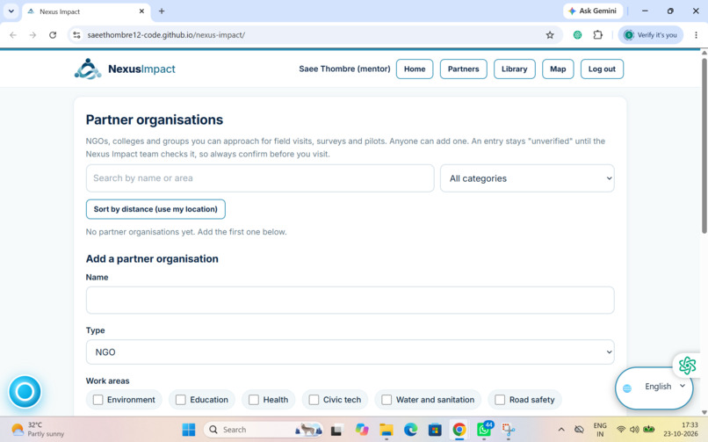Viewport: 708px width, 442px height.
Task: Select the Road safety checkbox
Action: [x=500, y=400]
